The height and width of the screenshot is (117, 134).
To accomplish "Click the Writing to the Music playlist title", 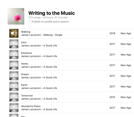I will click(51, 13).
